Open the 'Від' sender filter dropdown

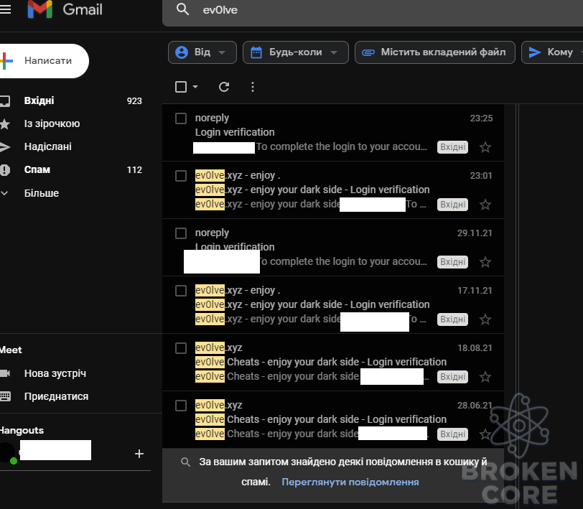tap(202, 52)
